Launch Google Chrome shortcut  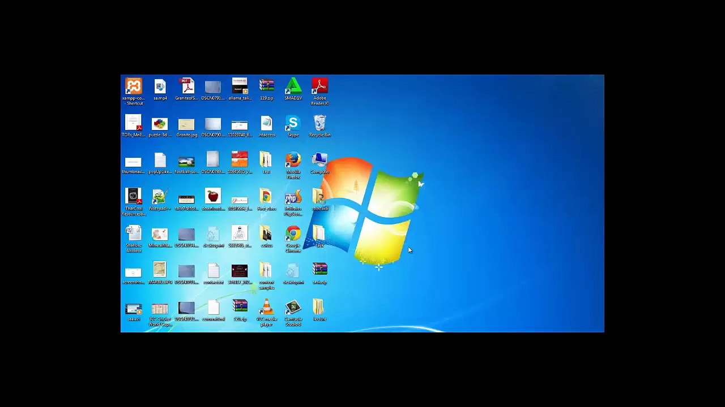pos(293,233)
